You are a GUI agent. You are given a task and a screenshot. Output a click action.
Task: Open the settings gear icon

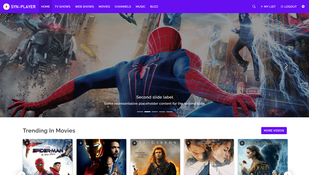303,6
